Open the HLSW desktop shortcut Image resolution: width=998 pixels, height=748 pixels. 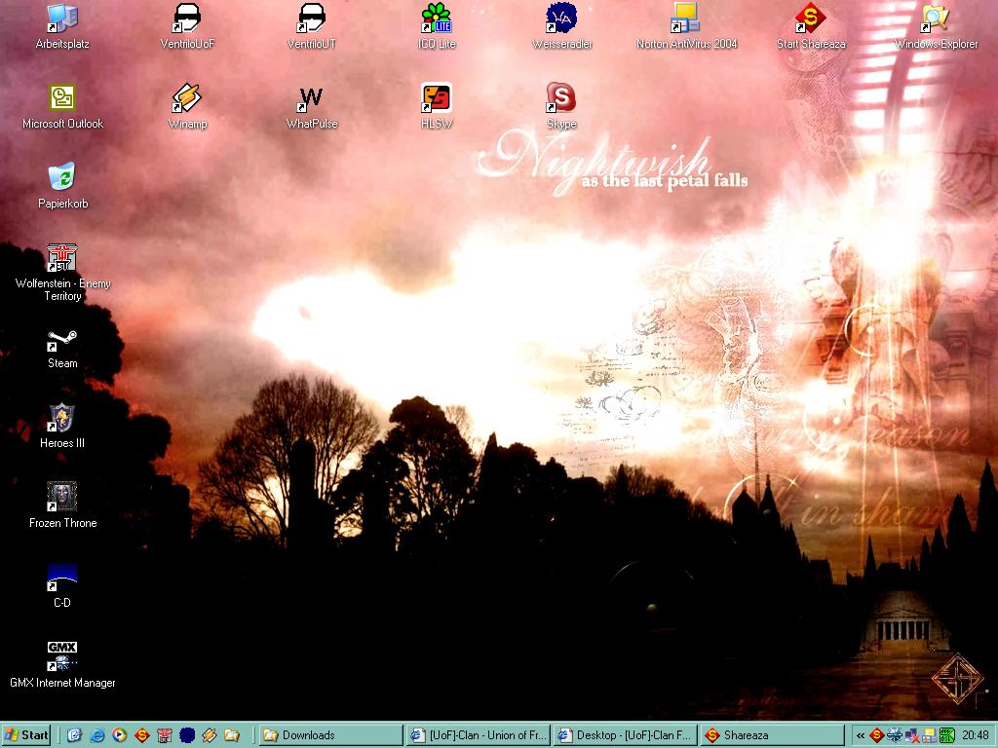pos(437,106)
